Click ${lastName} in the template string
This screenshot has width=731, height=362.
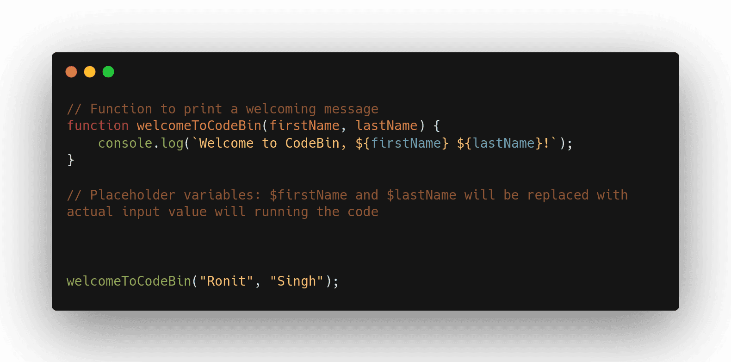pos(500,144)
